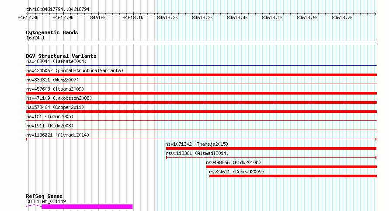Image resolution: width=389 pixels, height=211 pixels.
Task: Click the red bar for nsv498866
Action: [x=292, y=167]
